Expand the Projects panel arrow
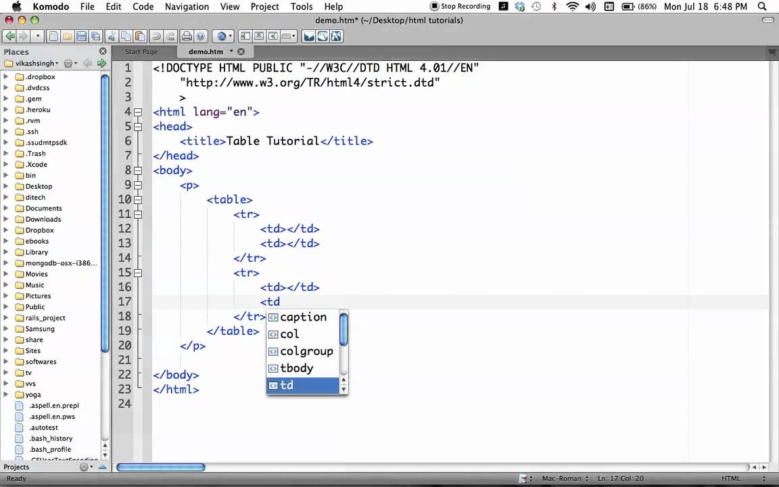This screenshot has height=487, width=779. pyautogui.click(x=102, y=467)
